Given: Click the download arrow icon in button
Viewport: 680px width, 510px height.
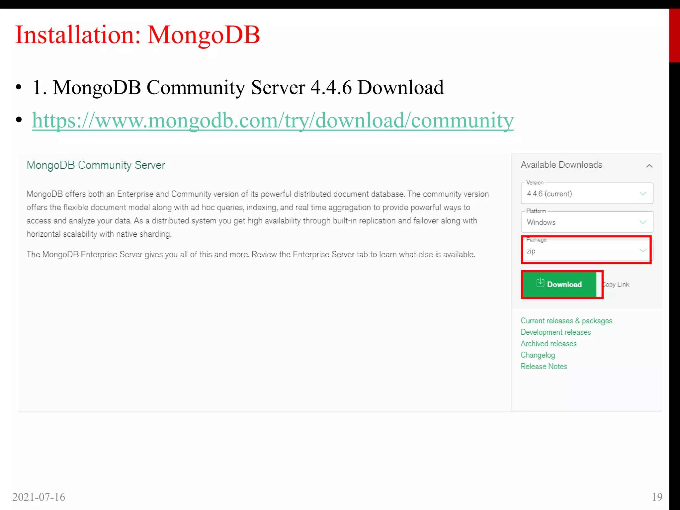Looking at the screenshot, I should [540, 283].
